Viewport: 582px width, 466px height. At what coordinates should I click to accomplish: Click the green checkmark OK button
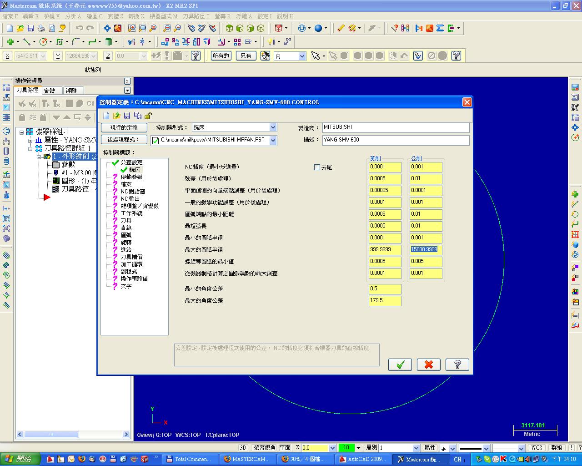[400, 365]
